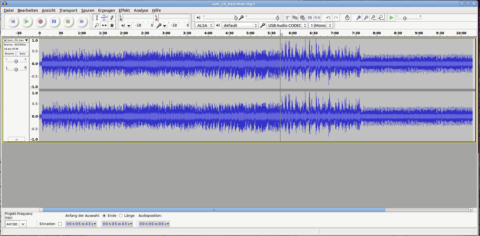Select the Länge radio button
This screenshot has width=480, height=236.
point(121,216)
